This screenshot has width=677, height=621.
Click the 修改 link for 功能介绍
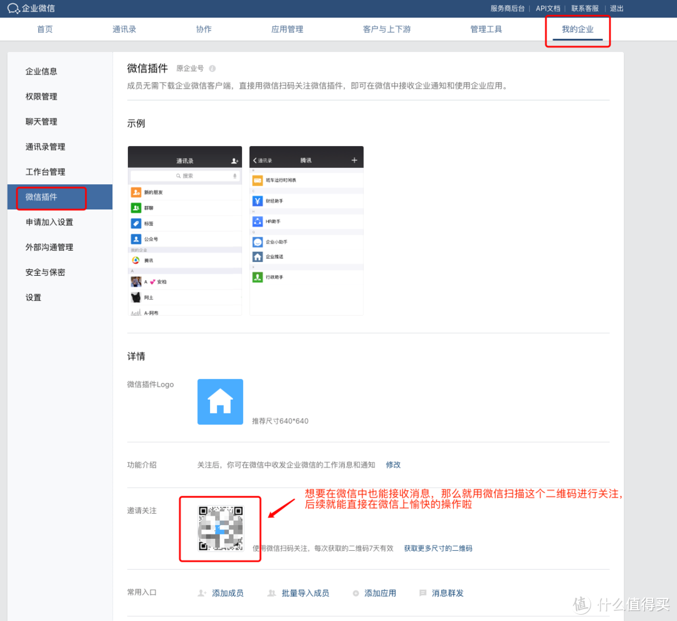tap(393, 465)
